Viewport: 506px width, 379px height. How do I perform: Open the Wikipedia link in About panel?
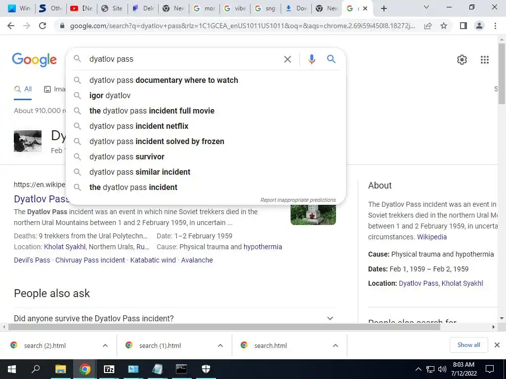click(x=432, y=237)
